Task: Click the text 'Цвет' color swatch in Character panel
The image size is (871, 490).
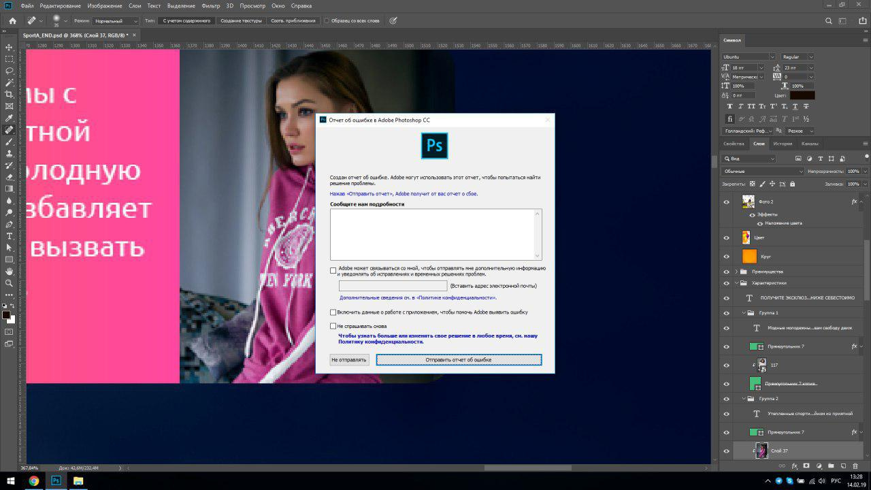Action: [x=802, y=95]
